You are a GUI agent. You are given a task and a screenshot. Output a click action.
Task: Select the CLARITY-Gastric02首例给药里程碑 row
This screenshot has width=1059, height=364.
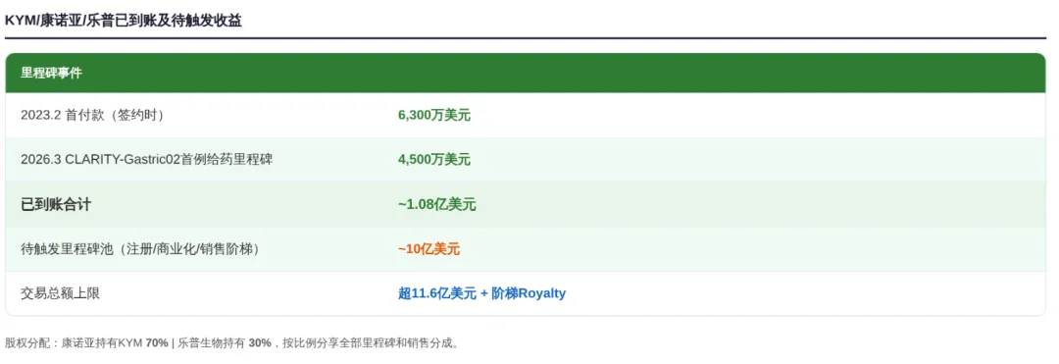pos(526,160)
